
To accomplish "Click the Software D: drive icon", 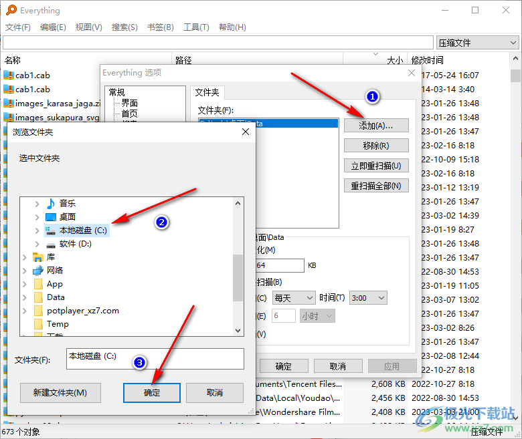I will click(x=51, y=245).
